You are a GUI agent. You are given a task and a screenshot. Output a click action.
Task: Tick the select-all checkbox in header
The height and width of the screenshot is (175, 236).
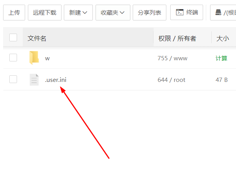[x=13, y=37]
